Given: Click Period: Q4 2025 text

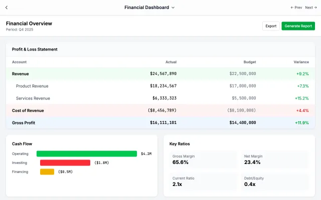Looking at the screenshot, I should (x=20, y=29).
